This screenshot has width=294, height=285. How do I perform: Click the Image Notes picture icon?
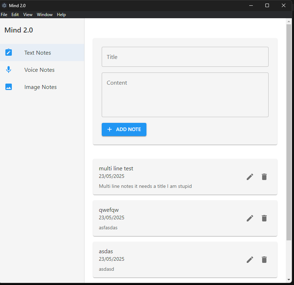(9, 87)
